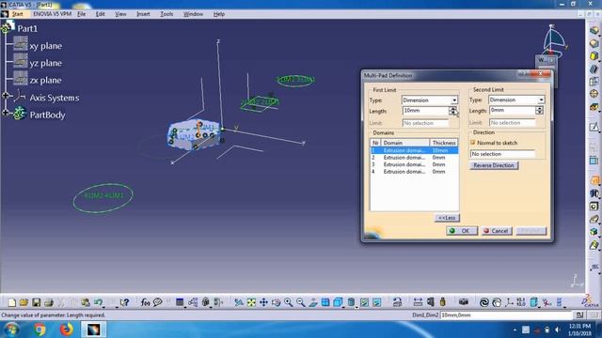Viewport: 602px width, 338px height.
Task: Click the top pad icon in right toolbar
Action: (594, 31)
